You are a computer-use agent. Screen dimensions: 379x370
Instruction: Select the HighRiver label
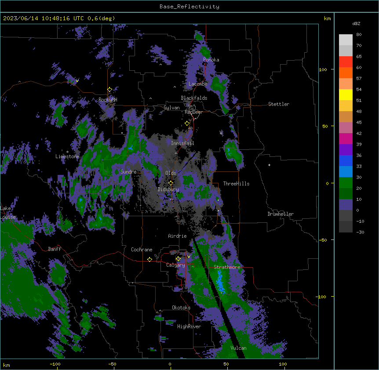[189, 326]
